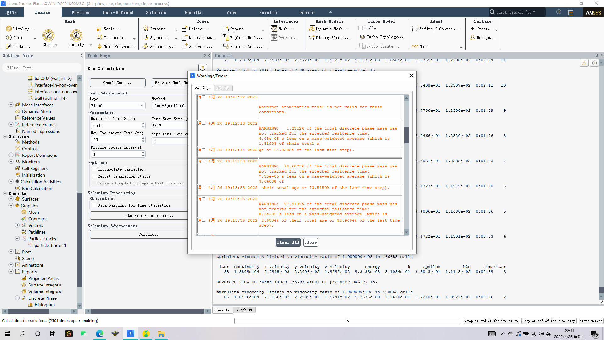The height and width of the screenshot is (340, 604).
Task: Enable Extrapolate Variables checkbox
Action: [94, 169]
